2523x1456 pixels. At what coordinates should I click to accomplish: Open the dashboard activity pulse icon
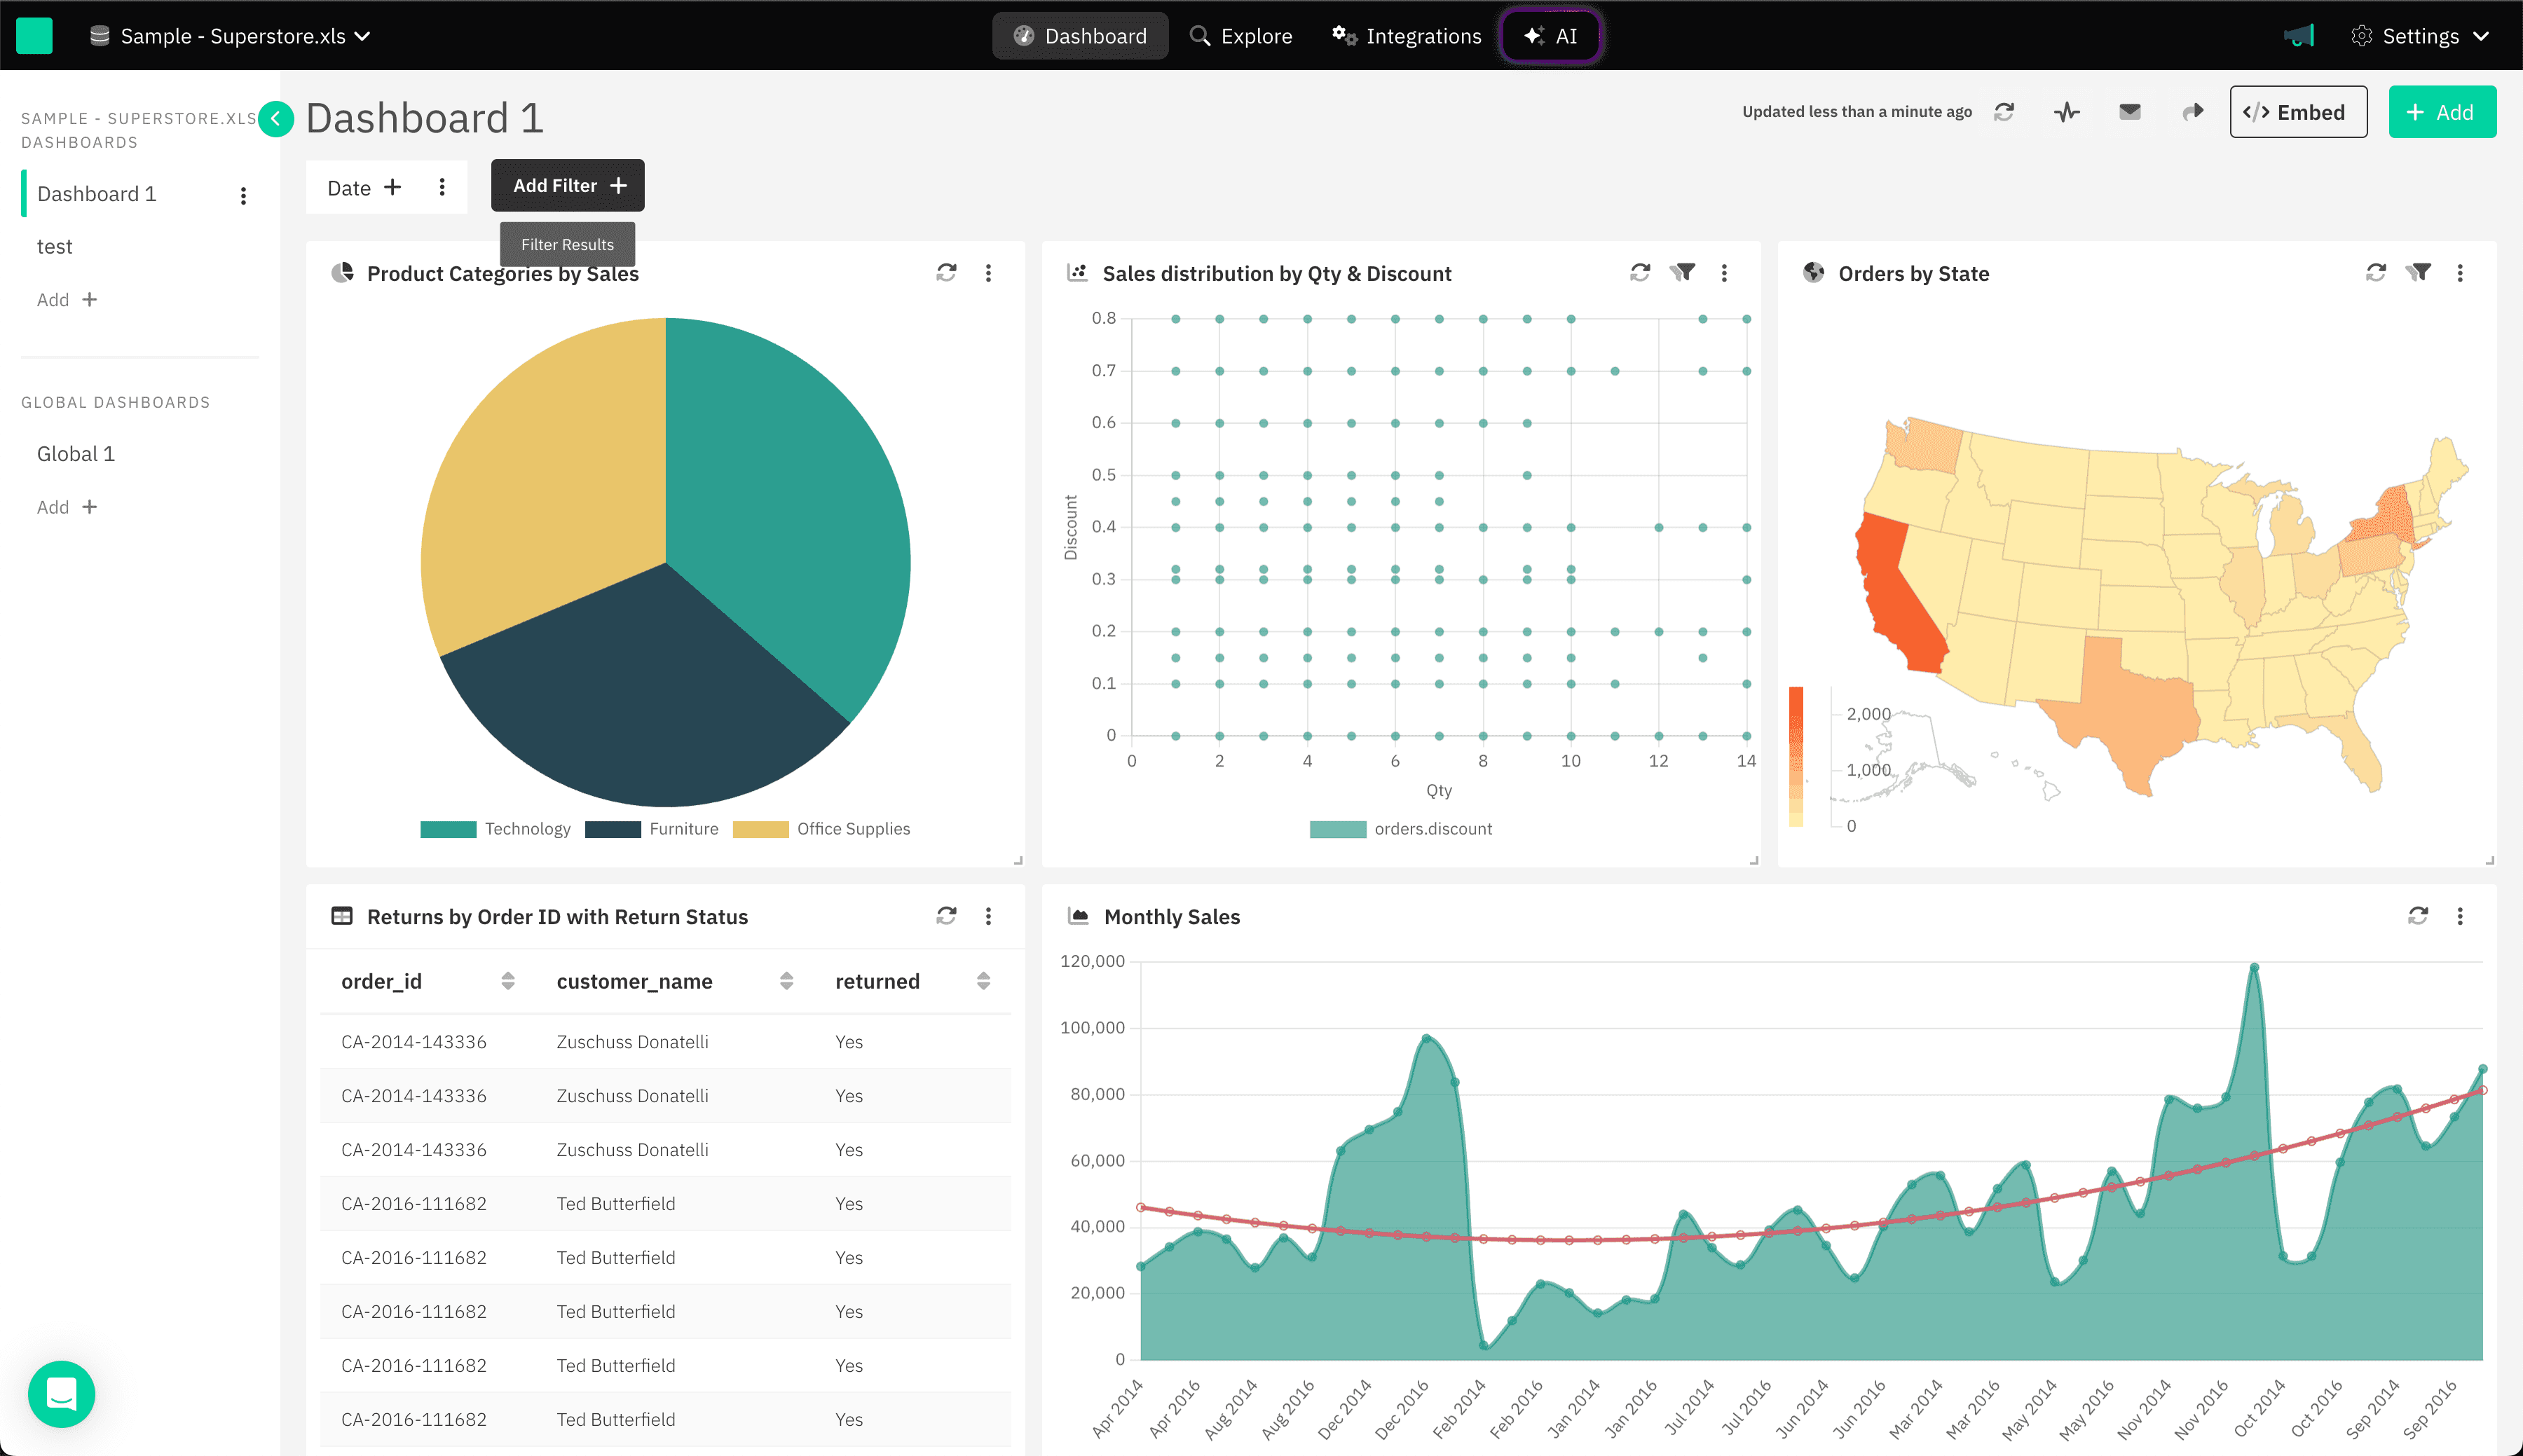(x=2067, y=112)
